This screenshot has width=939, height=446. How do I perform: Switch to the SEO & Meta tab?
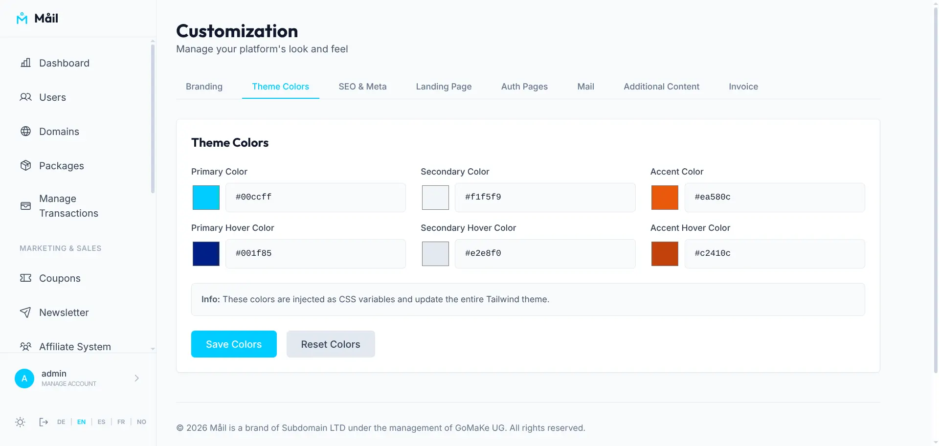[362, 87]
